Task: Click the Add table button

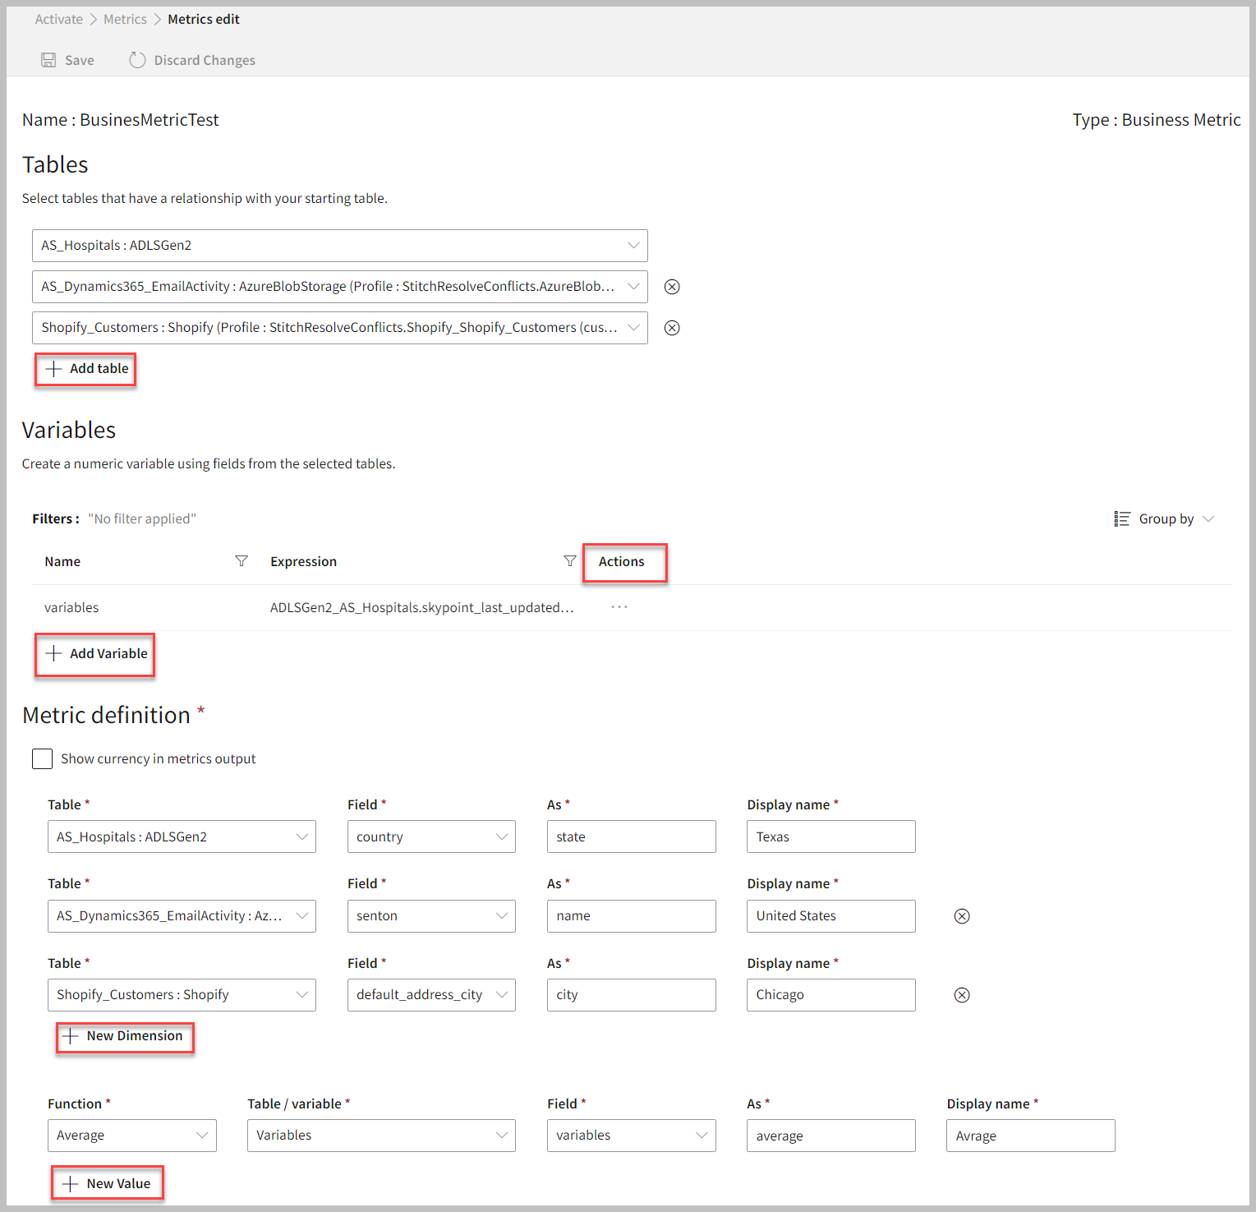Action: pyautogui.click(x=85, y=369)
